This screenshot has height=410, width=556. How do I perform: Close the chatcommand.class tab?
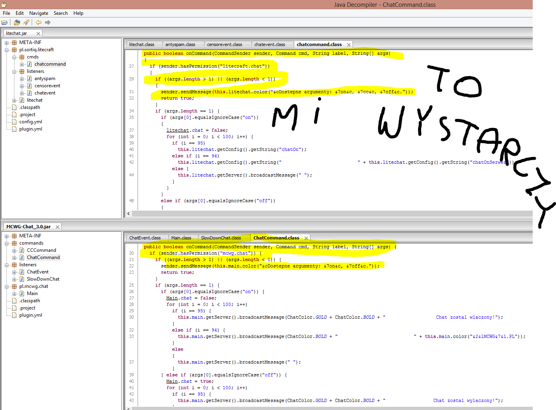(x=349, y=45)
